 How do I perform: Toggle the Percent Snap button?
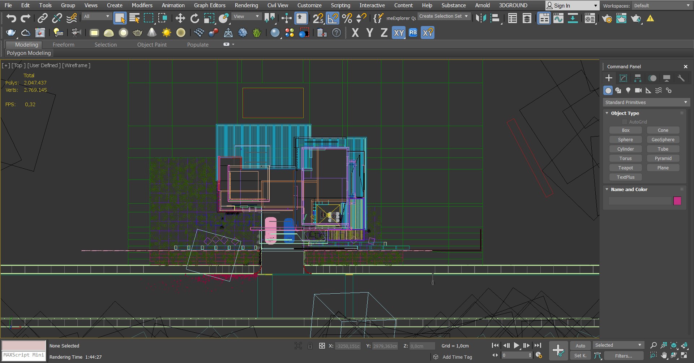[x=347, y=18]
